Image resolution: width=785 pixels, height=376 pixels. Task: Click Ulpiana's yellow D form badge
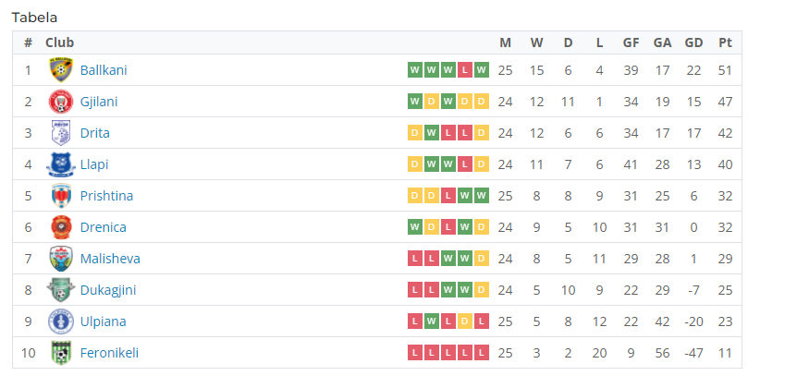(464, 321)
